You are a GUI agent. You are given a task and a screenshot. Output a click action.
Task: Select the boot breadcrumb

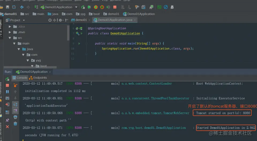[94, 14]
